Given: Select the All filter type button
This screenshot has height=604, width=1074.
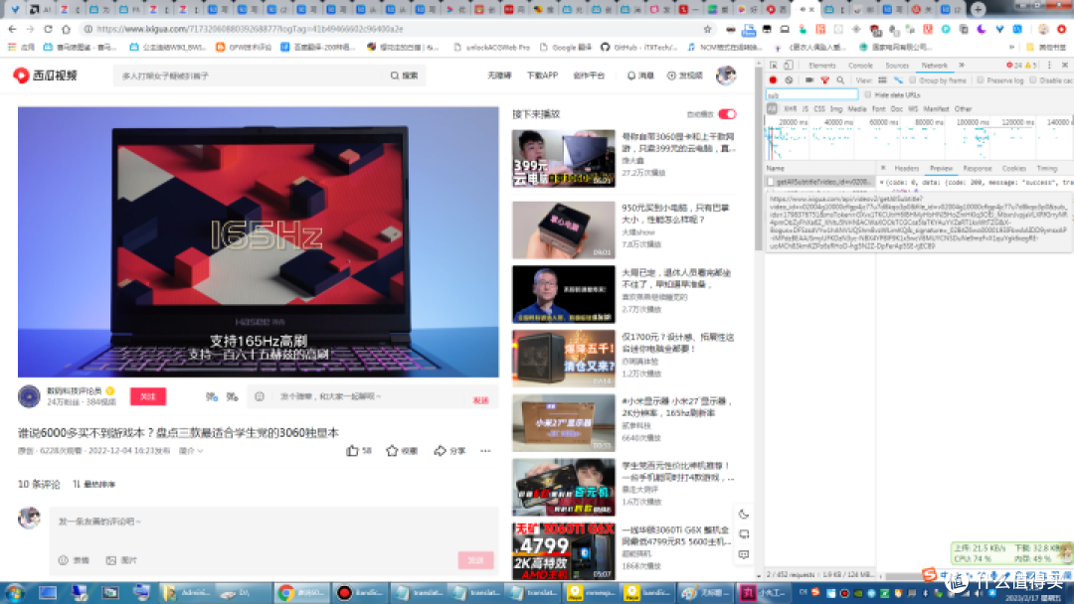Looking at the screenshot, I should pos(772,108).
